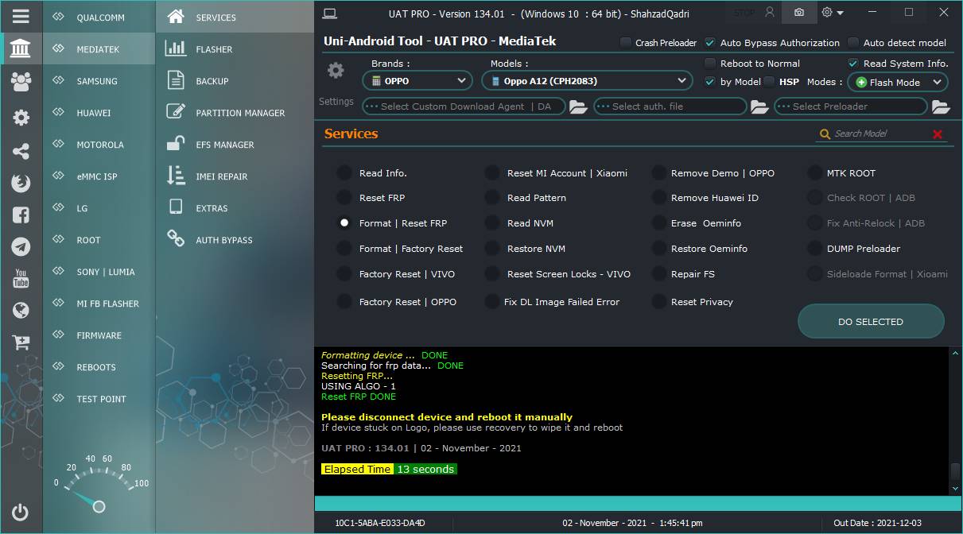Open the Test Point entry

(101, 399)
